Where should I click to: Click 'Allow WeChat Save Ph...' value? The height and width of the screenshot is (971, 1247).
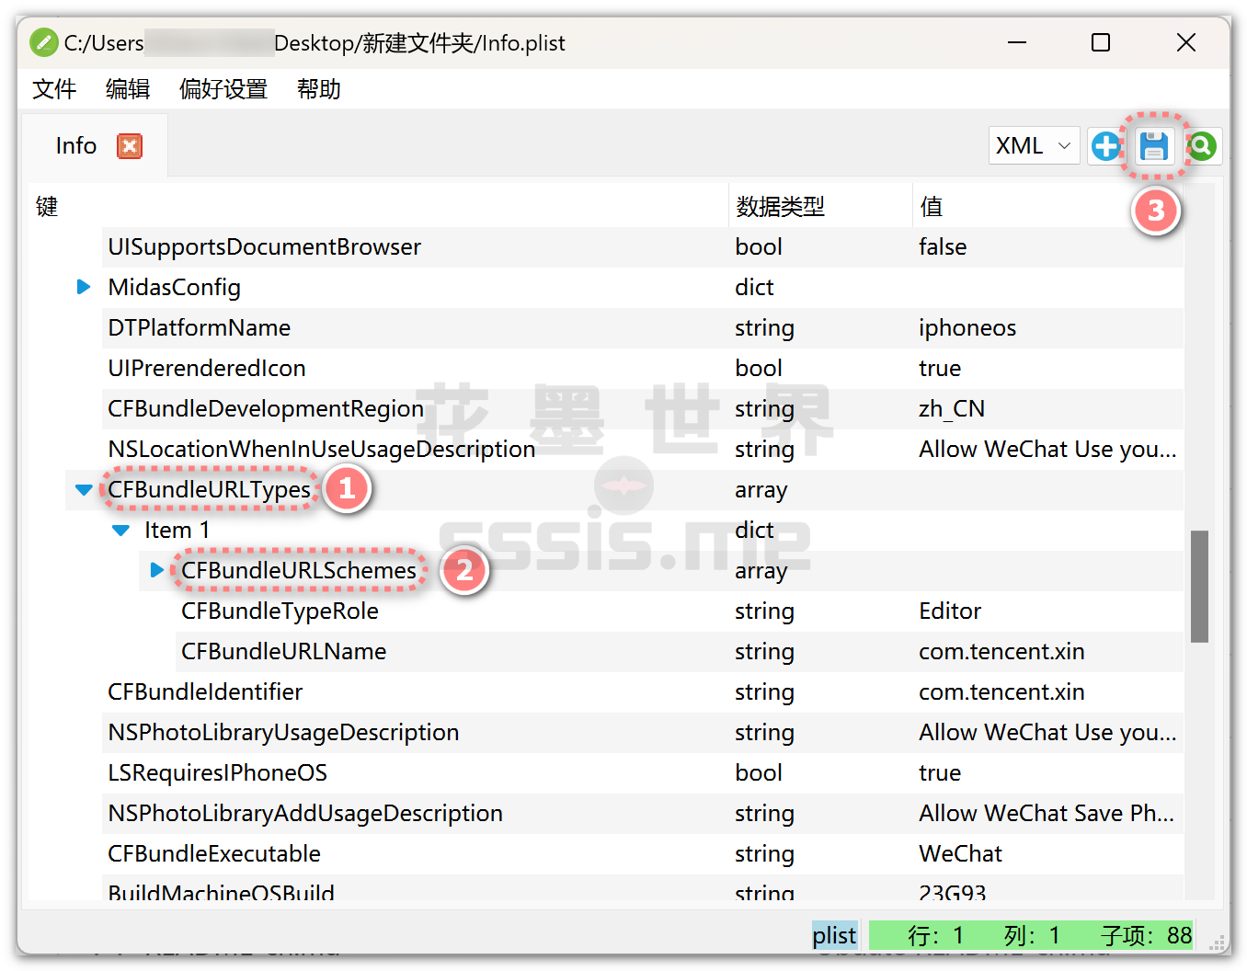(x=1047, y=813)
